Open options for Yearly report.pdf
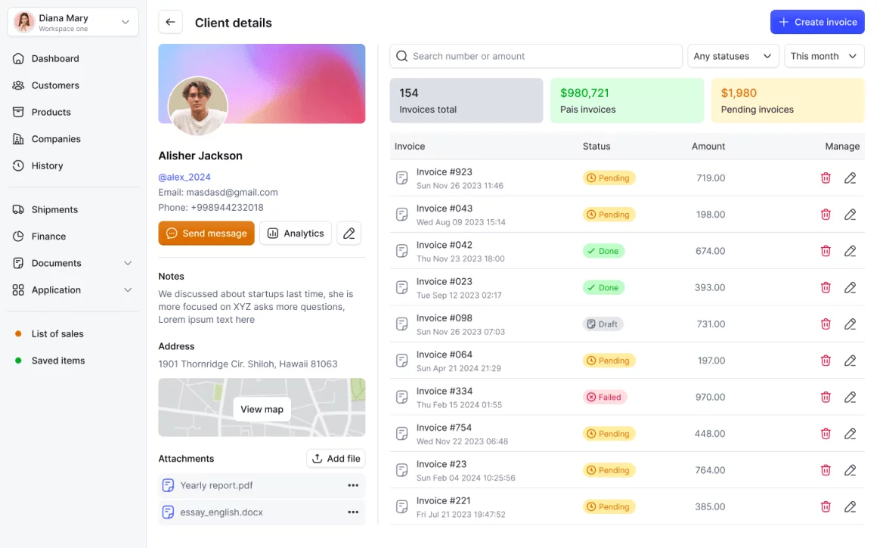 tap(352, 485)
